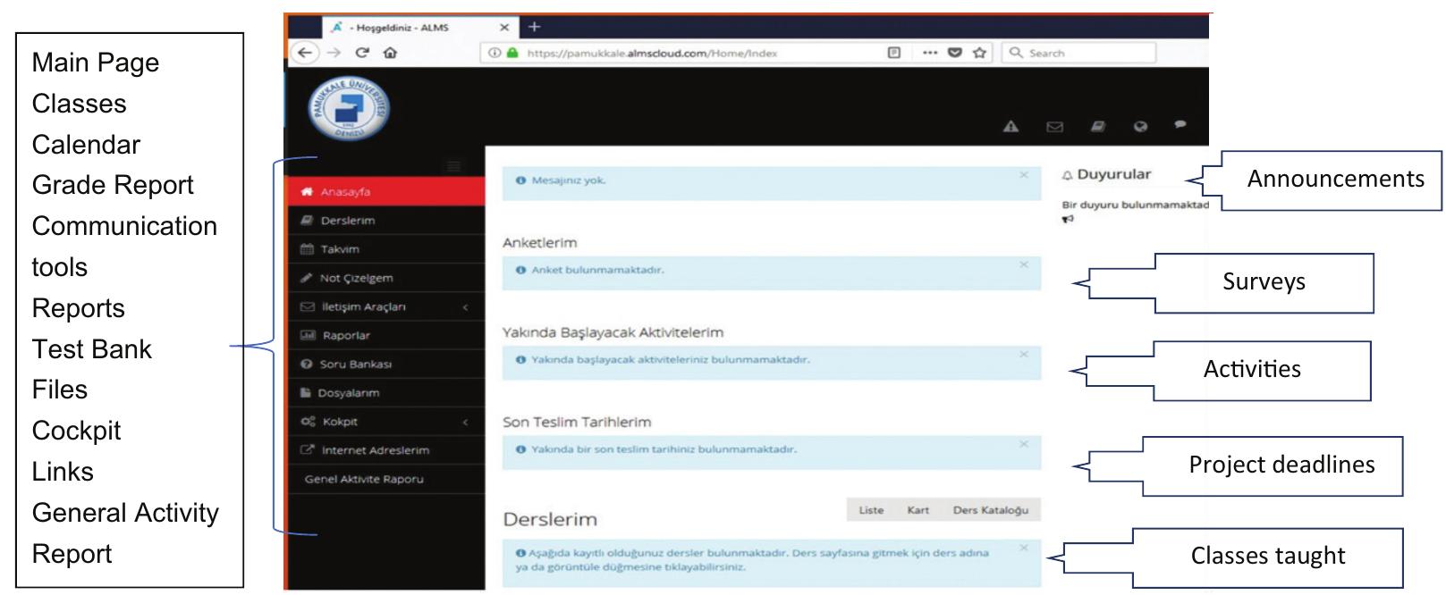The image size is (1446, 595).
Task: Click the browser Search field
Action: click(1078, 53)
